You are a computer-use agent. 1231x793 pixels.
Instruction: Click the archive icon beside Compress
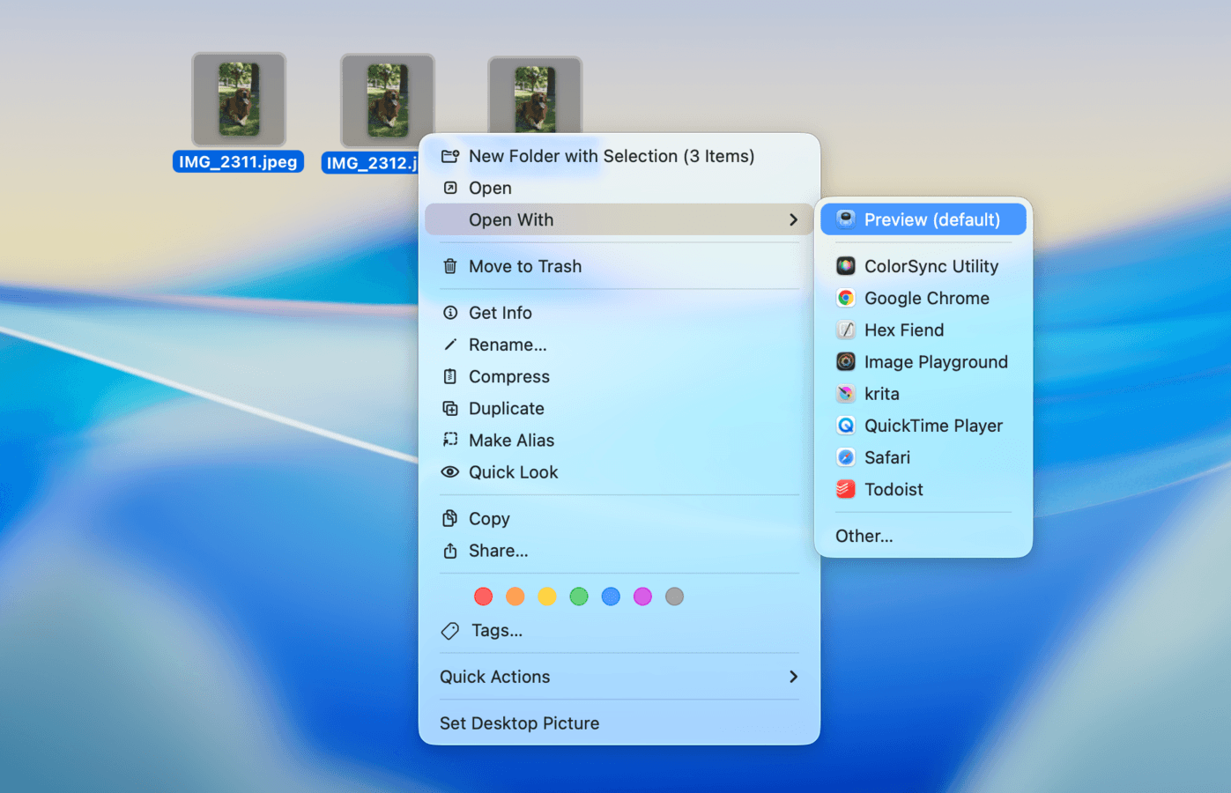[x=450, y=376]
